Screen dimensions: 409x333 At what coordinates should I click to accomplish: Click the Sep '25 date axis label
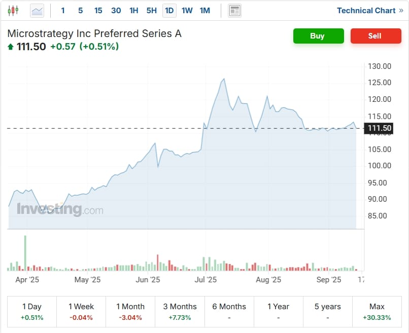click(329, 280)
